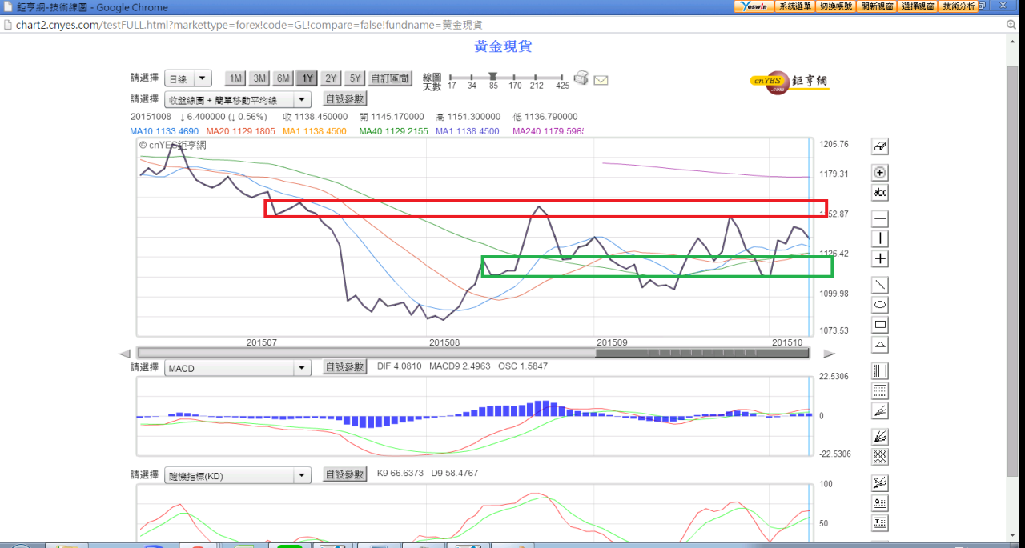1025x548 pixels.
Task: Select the ellipse shape tool
Action: click(880, 305)
